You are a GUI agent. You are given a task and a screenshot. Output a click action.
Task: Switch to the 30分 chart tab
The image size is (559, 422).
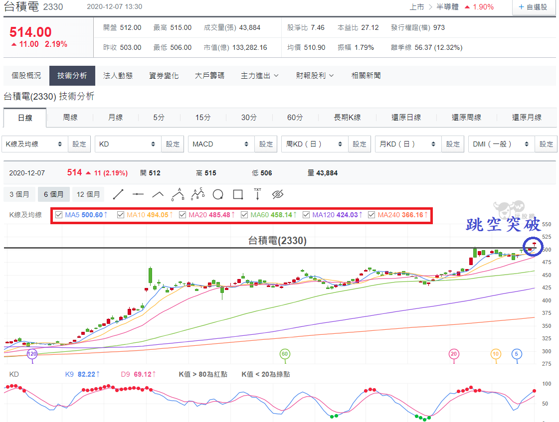(x=249, y=117)
